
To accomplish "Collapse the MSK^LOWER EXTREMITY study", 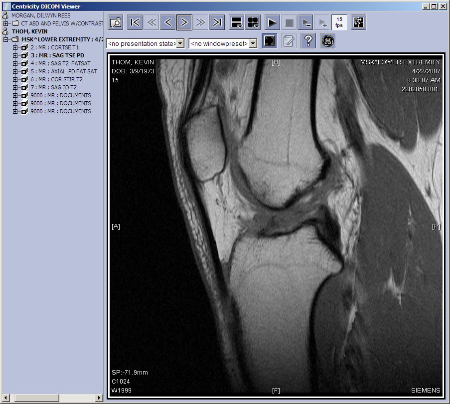I will tap(5, 39).
